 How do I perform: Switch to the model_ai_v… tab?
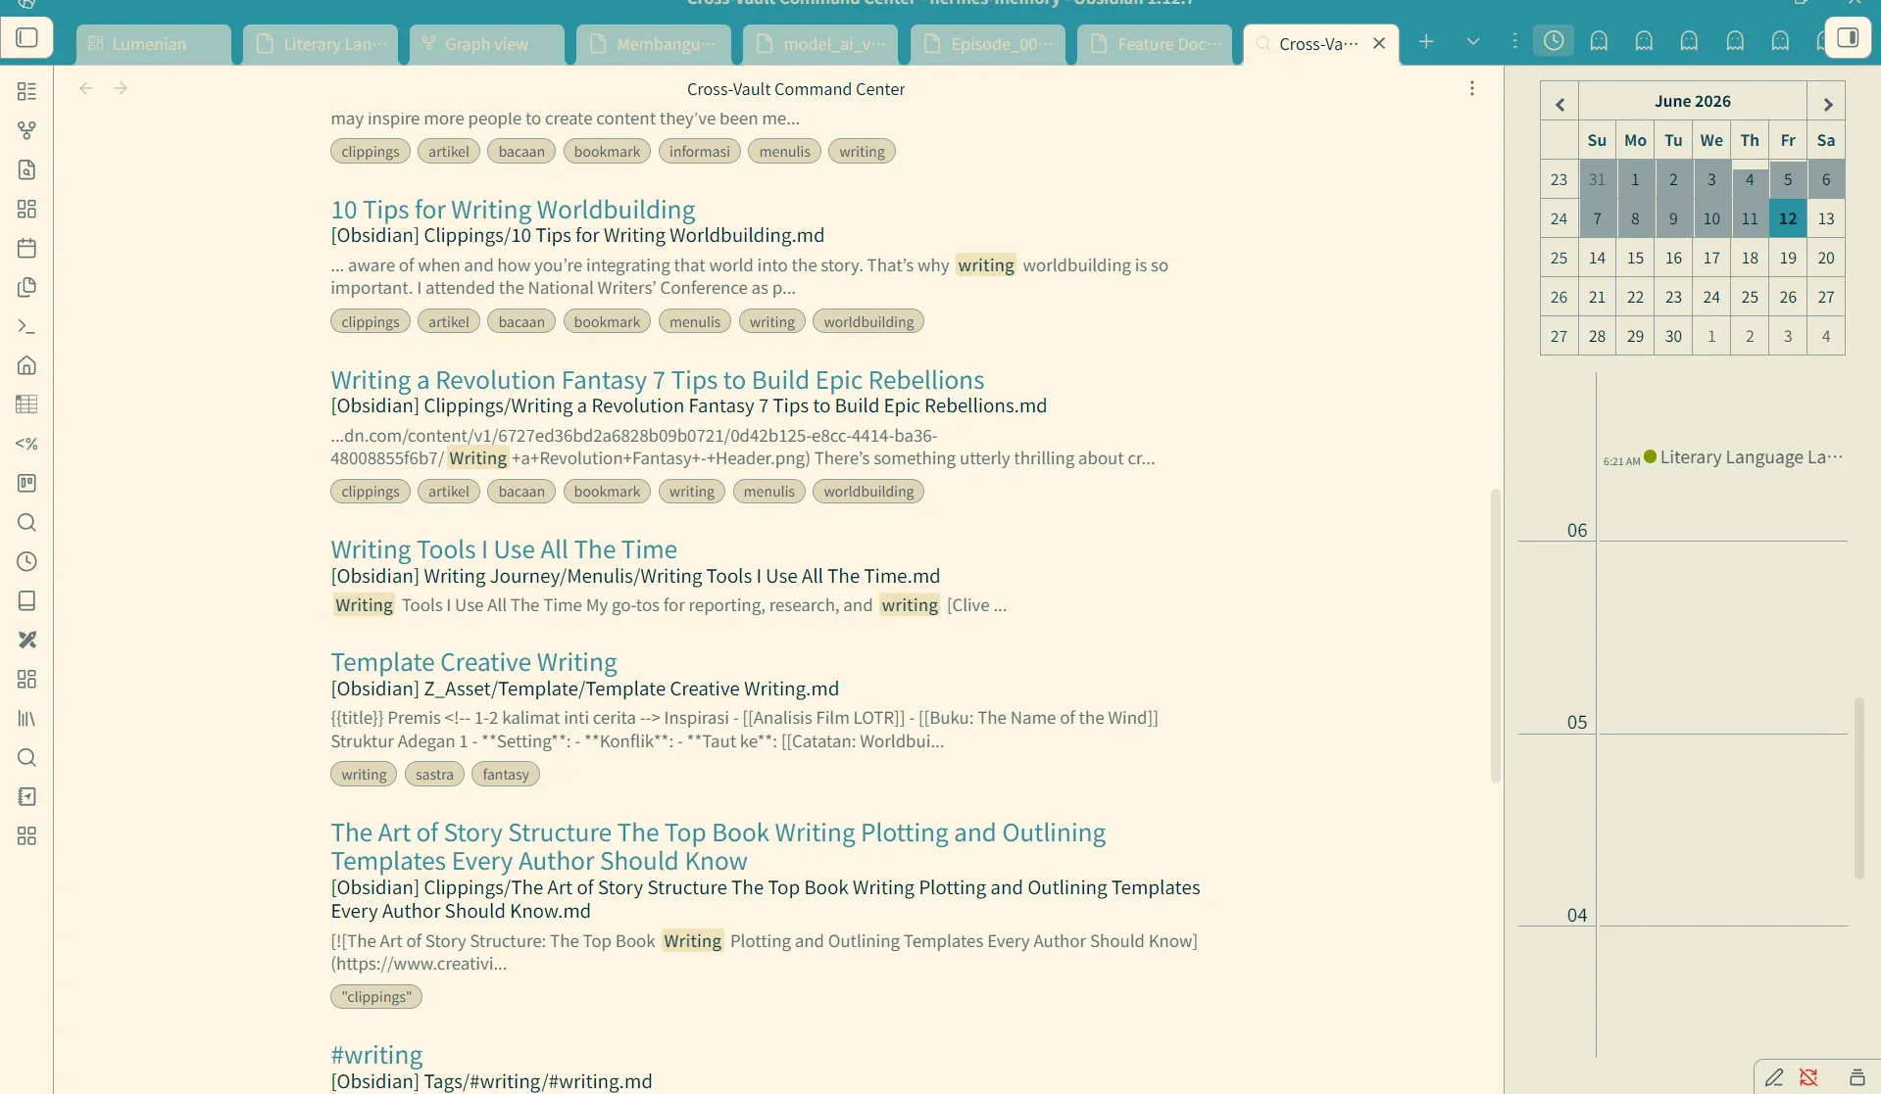[820, 44]
